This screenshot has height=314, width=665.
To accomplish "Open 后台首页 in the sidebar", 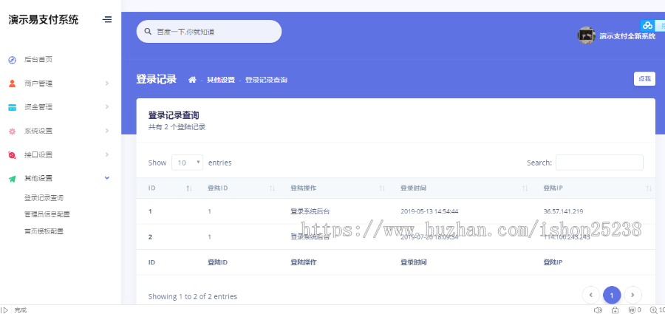I will tap(38, 60).
